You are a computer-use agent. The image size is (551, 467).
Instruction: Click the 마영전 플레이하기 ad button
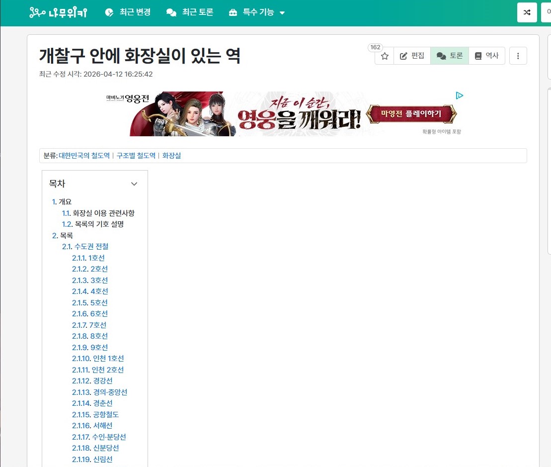click(411, 113)
